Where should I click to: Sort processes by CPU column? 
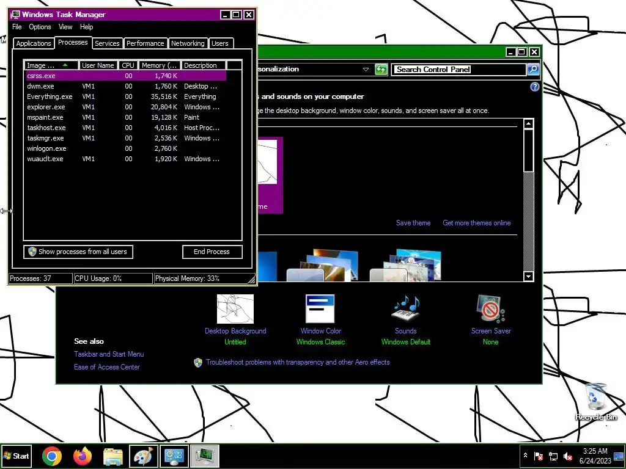pos(128,65)
